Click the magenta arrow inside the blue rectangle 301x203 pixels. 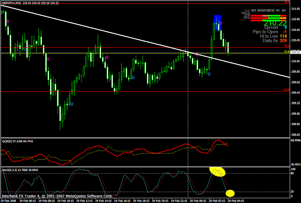click(x=221, y=23)
